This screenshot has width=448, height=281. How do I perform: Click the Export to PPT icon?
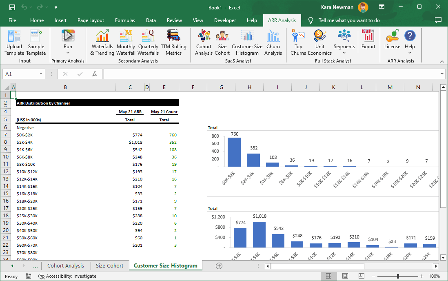[368, 41]
